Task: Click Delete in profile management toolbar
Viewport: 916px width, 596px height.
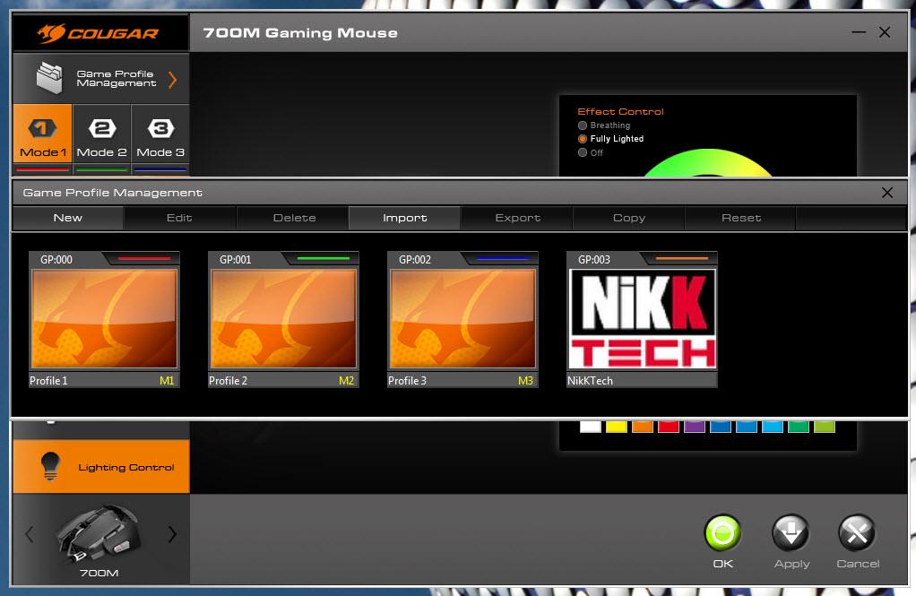Action: pyautogui.click(x=294, y=218)
